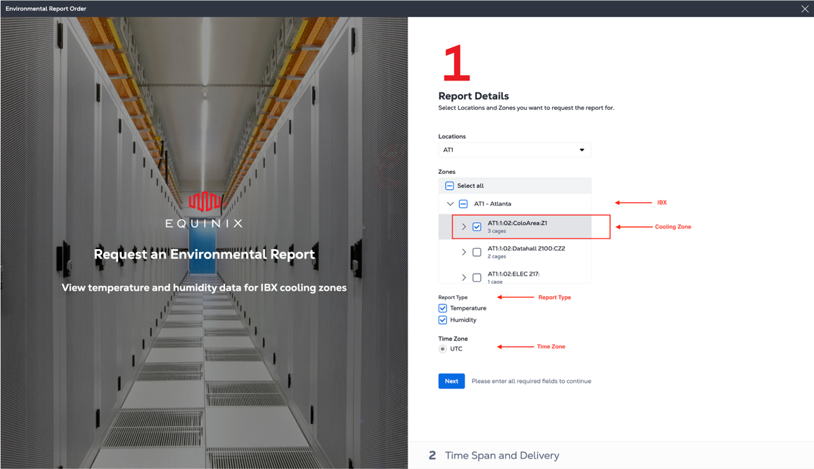814x469 pixels.
Task: Expand the AT1:1:02:ELEC 217 zone
Action: (464, 277)
